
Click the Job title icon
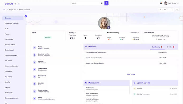pyautogui.click(x=35, y=62)
